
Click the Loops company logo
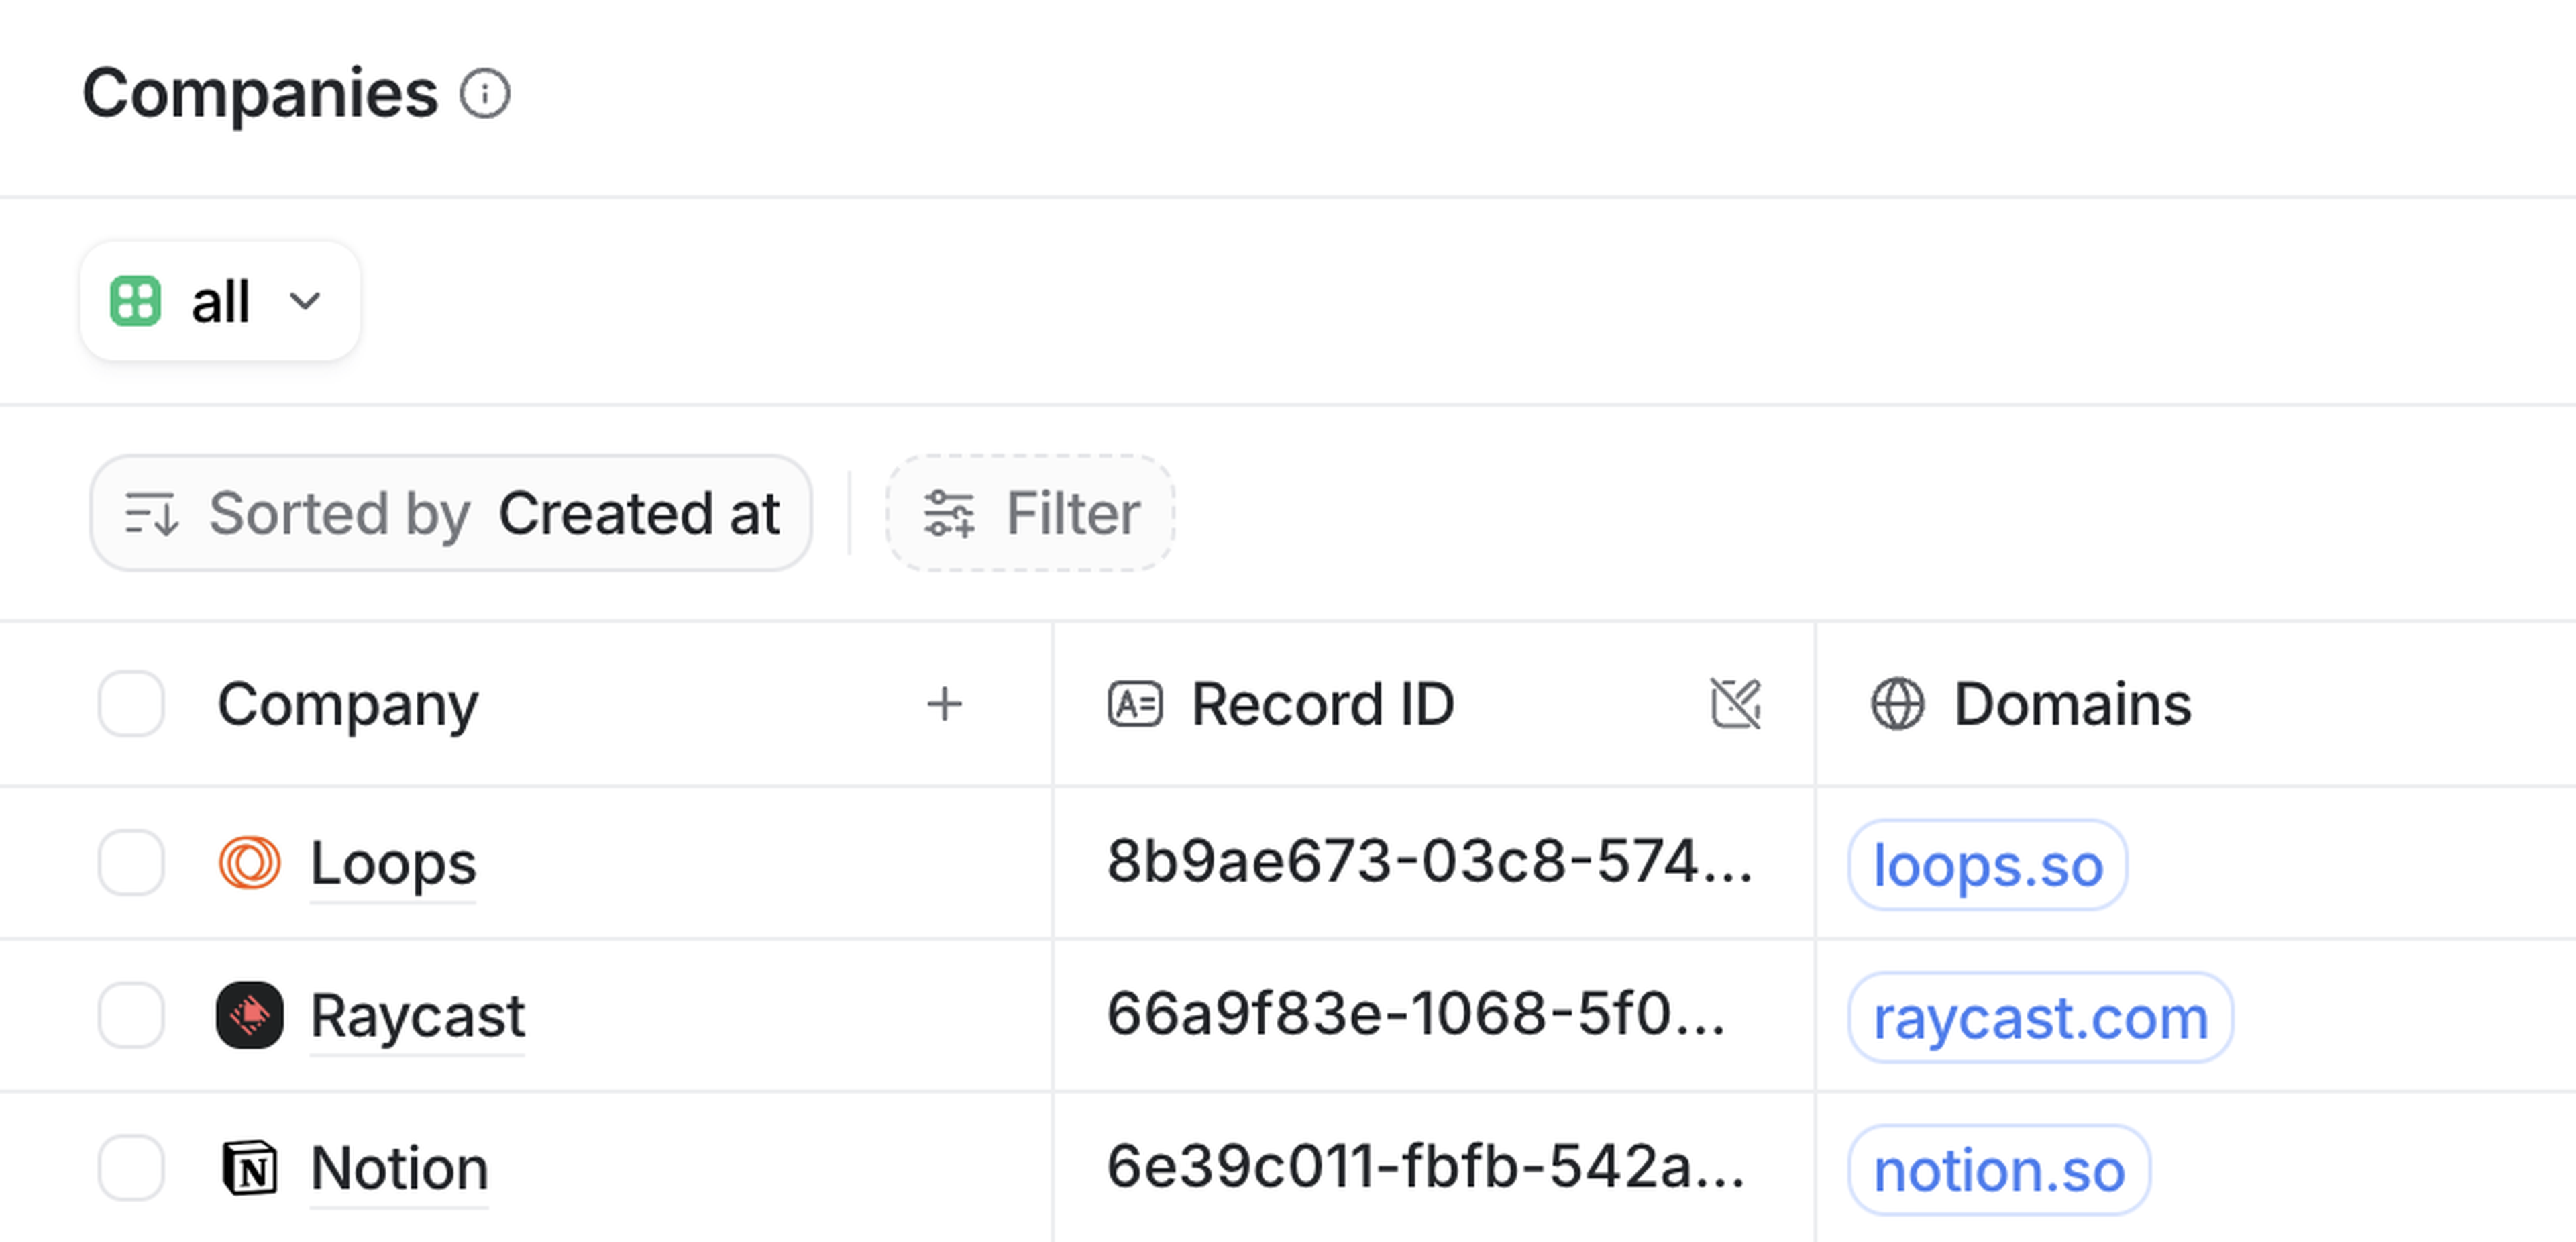(249, 863)
